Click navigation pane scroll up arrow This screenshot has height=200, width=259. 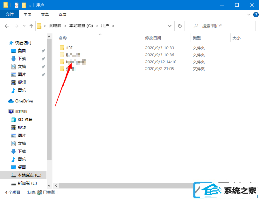pos(49,37)
